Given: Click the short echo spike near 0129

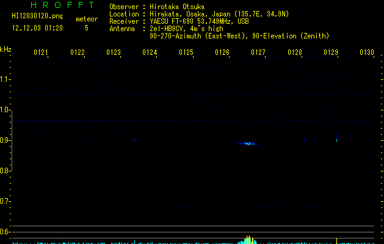Looking at the screenshot, I should [x=337, y=138].
